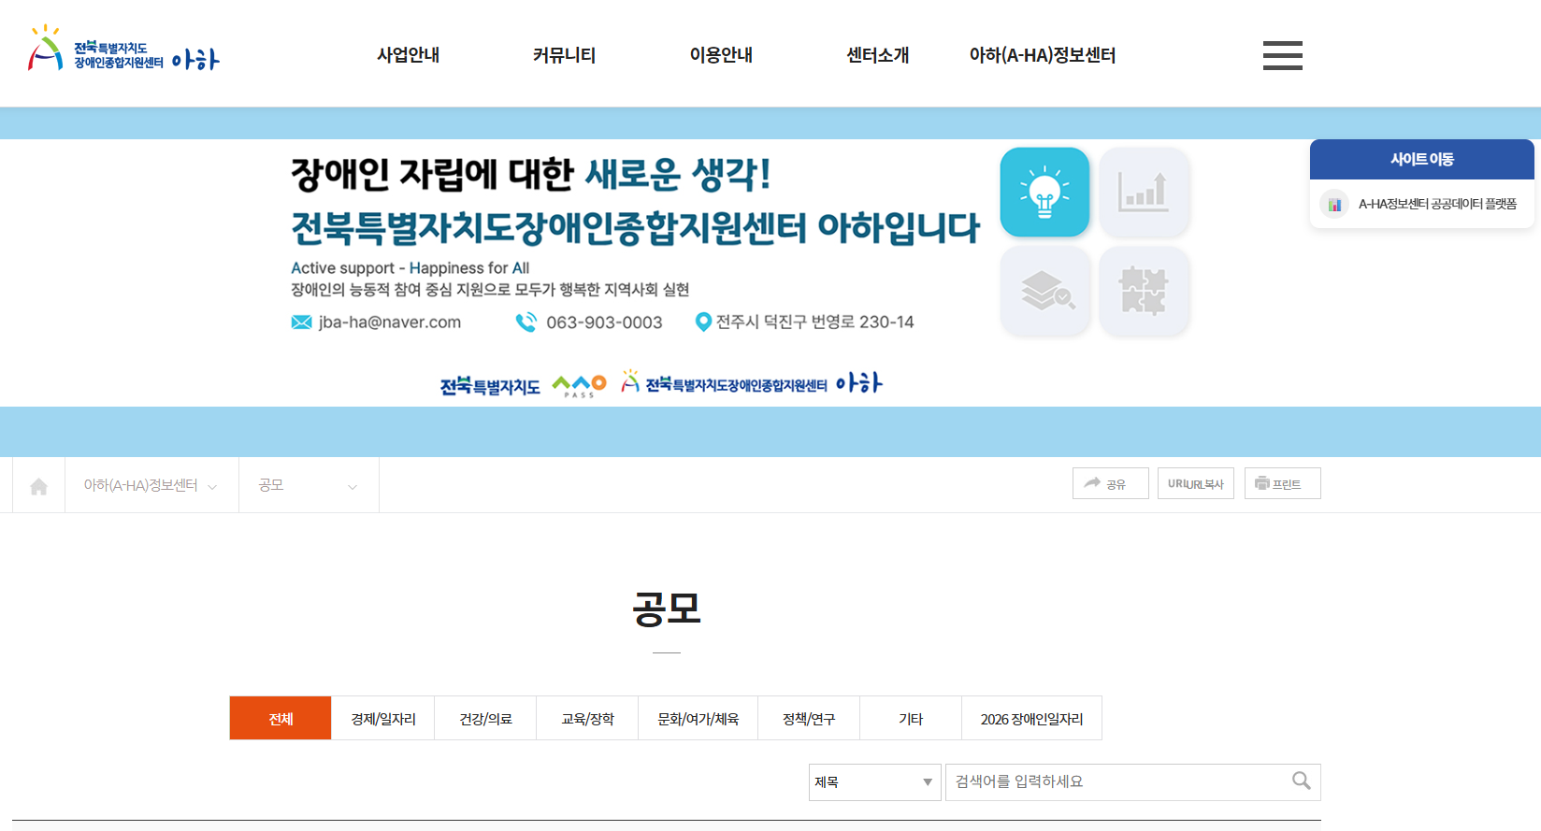Click the phone icon beside 063-903-0003

(x=526, y=322)
